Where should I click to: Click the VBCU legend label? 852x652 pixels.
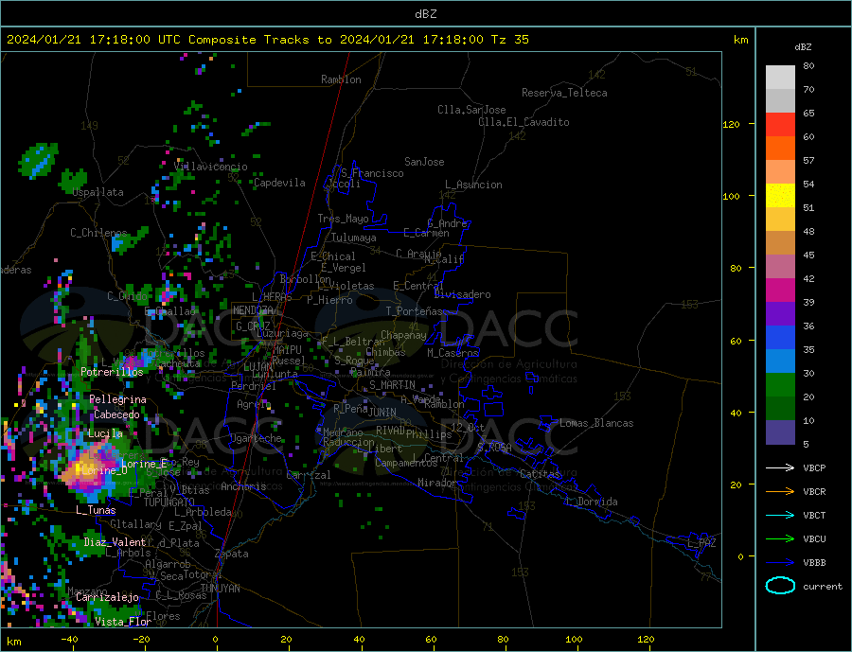click(x=814, y=539)
